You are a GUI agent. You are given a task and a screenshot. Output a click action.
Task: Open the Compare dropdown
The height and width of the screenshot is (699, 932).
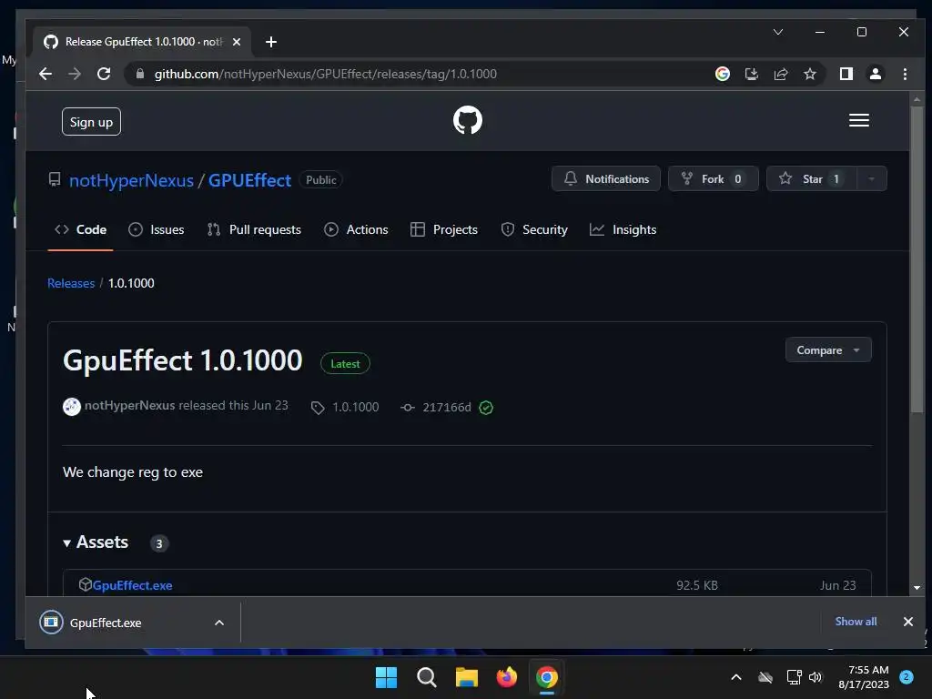coord(828,350)
